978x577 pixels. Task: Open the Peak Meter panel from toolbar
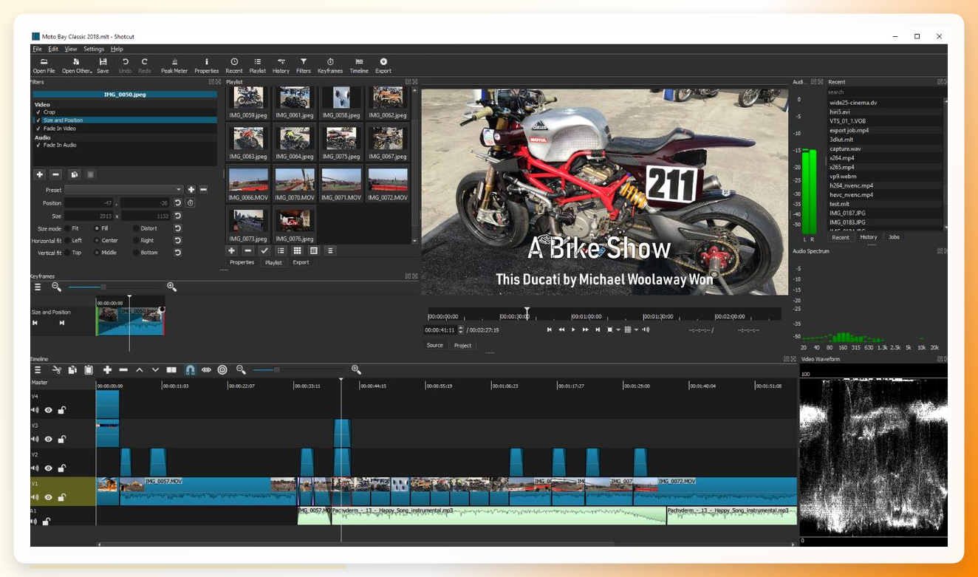pyautogui.click(x=174, y=66)
